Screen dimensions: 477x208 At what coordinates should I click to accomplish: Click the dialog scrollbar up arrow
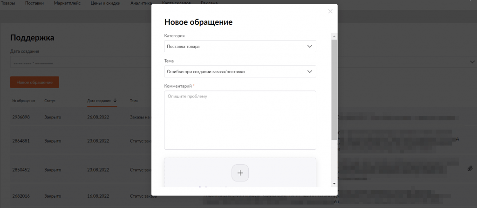pyautogui.click(x=334, y=36)
